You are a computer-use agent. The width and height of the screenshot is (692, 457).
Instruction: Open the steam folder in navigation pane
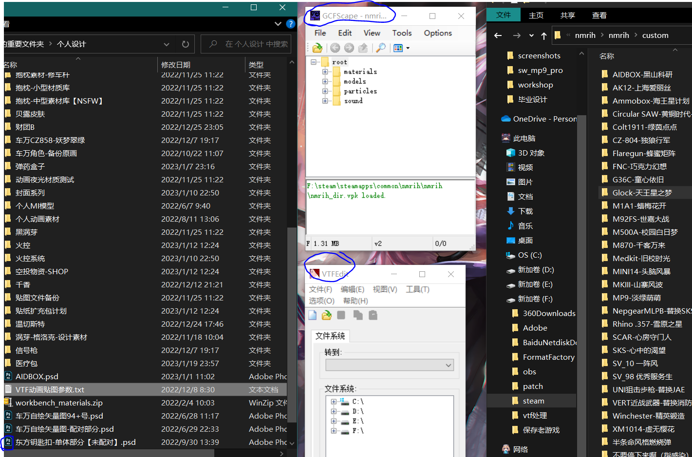point(534,401)
